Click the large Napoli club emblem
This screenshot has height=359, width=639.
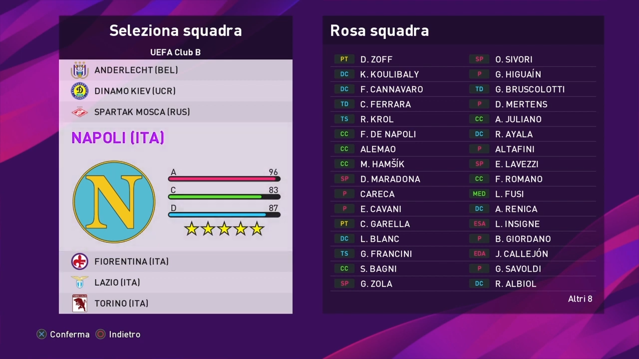click(113, 201)
